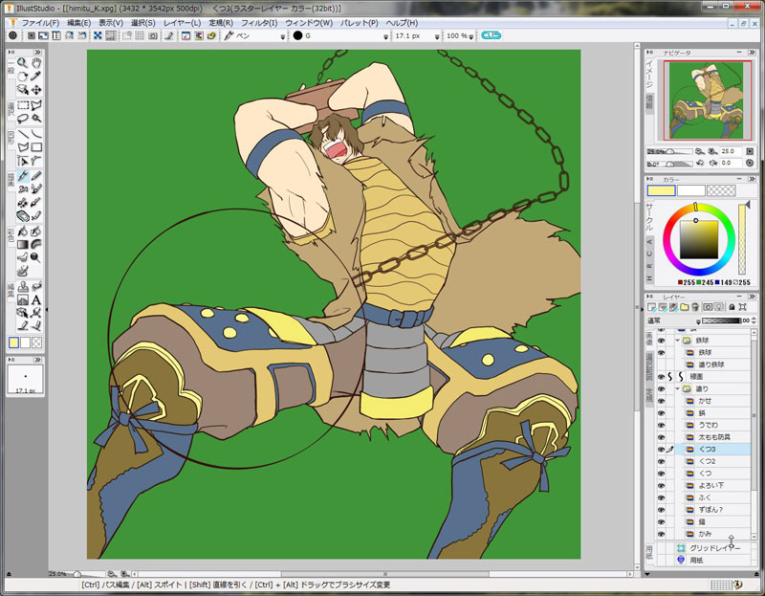Pick the gradient tool in toolbox
The width and height of the screenshot is (765, 596).
22,244
